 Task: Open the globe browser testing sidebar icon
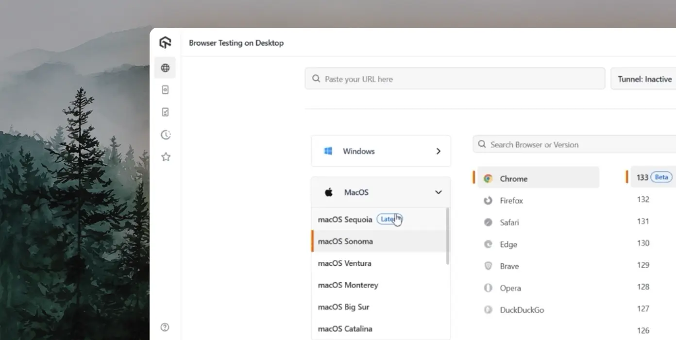(x=165, y=68)
